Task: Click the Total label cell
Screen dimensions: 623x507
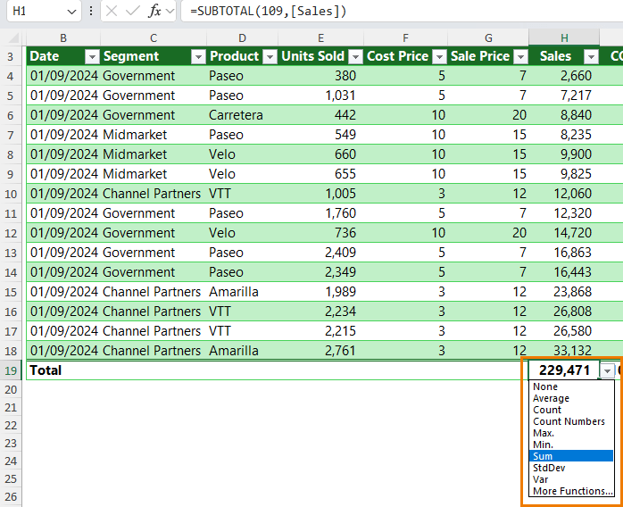Action: coord(63,370)
